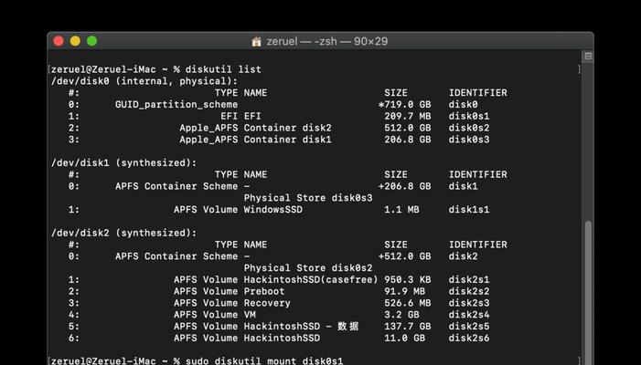
Task: Click the yellow minimize window button
Action: 75,41
